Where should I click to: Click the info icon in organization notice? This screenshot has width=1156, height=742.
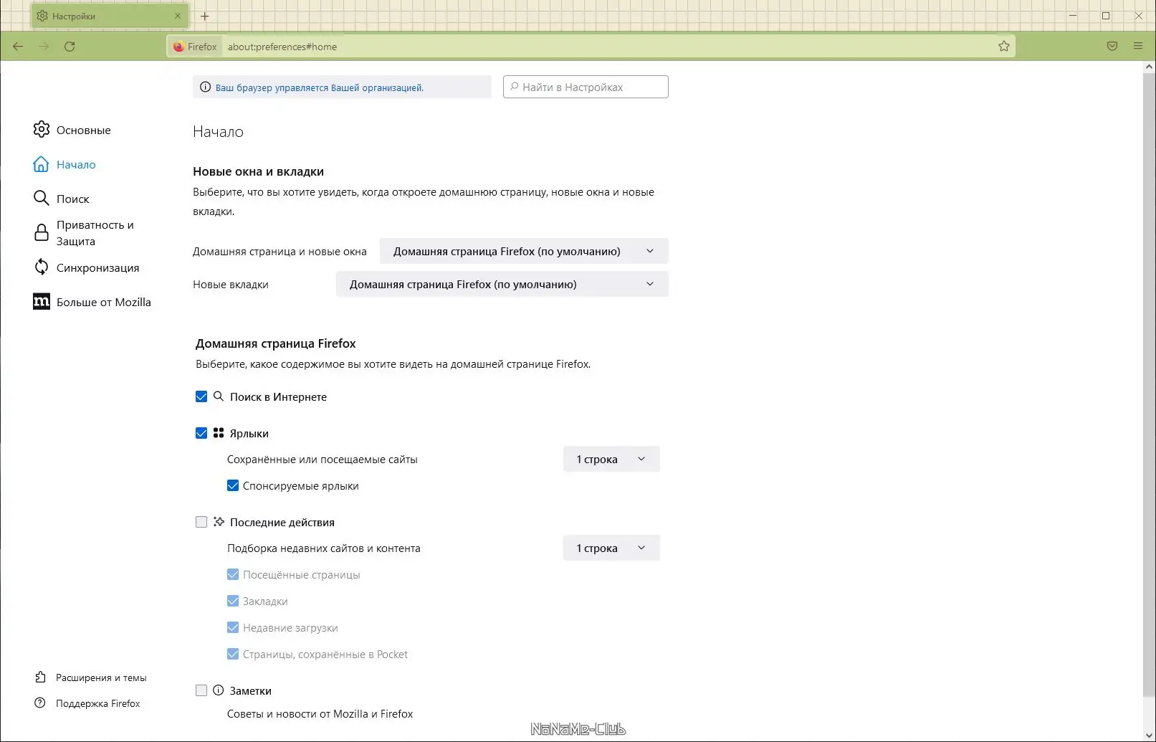pyautogui.click(x=205, y=87)
